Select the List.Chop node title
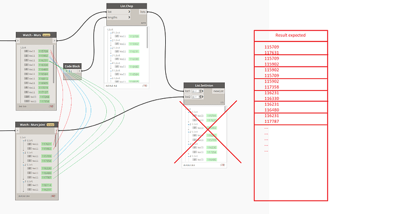Viewport: 403px width, 214px height. [127, 6]
